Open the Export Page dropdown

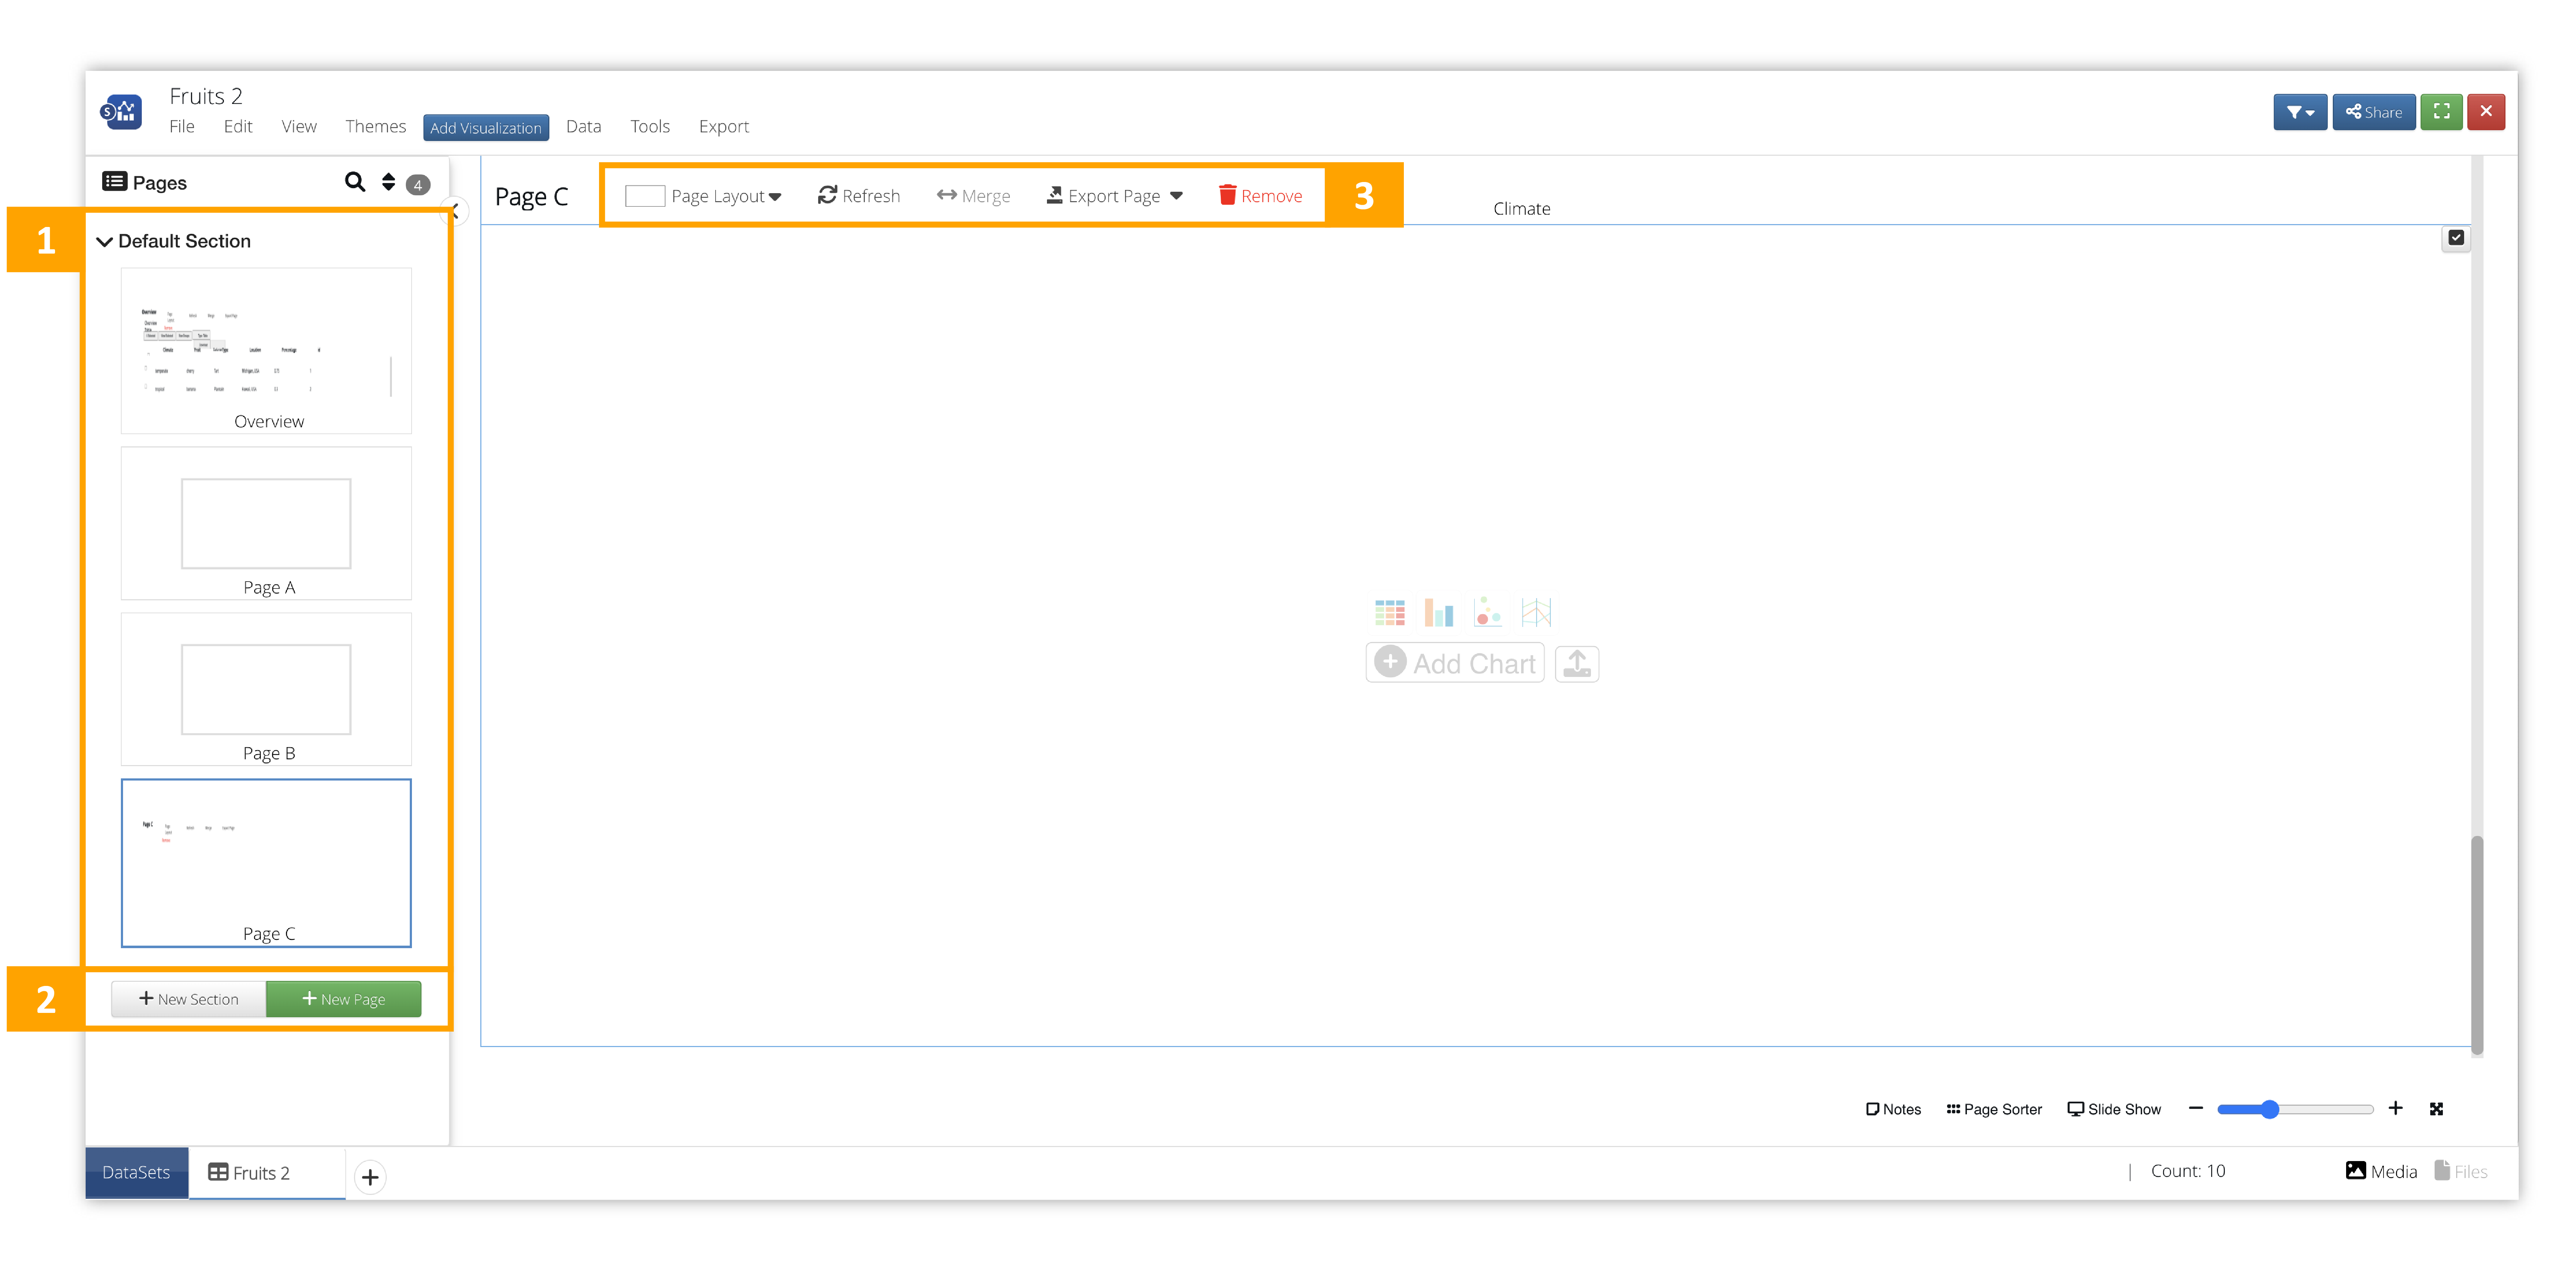click(x=1115, y=196)
